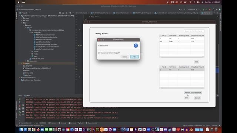Collapse the main folder in project tree

[x=24, y=25]
